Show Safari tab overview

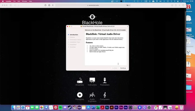(x=183, y=5)
